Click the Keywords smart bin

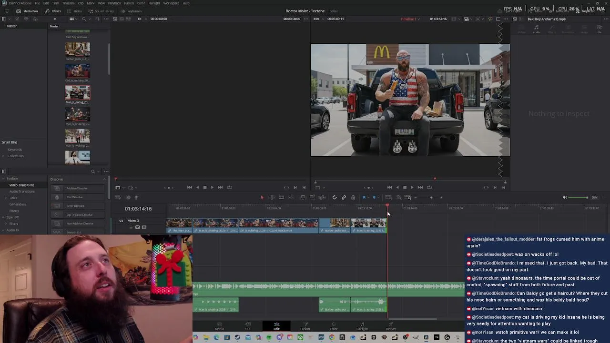click(x=15, y=150)
